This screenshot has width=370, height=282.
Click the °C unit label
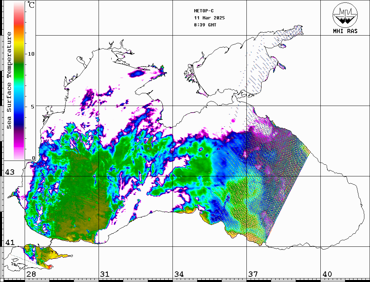click(31, 5)
